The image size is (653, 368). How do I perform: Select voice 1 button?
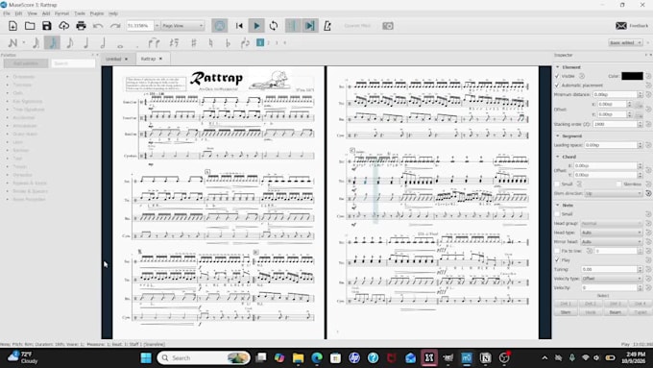[x=260, y=42]
